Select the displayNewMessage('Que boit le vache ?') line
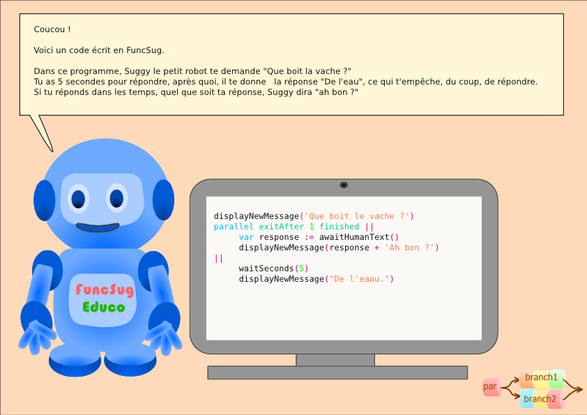Viewport: 587px width, 415px height. (x=314, y=216)
